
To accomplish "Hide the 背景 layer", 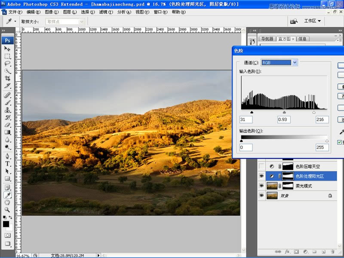I will click(261, 195).
